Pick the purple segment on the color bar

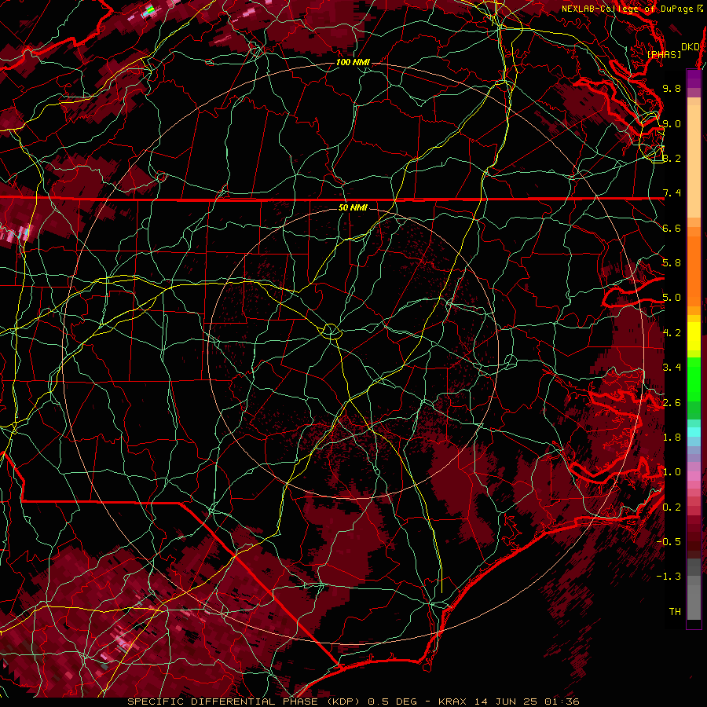tap(694, 79)
